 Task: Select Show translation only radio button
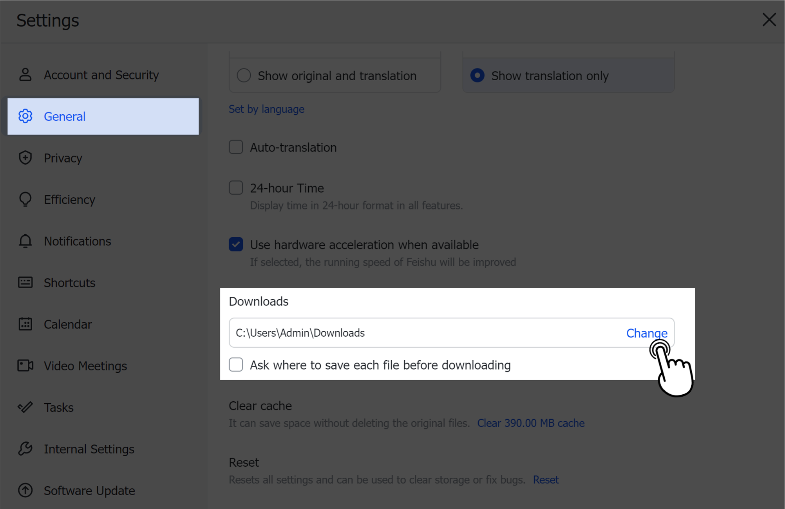[x=477, y=75]
